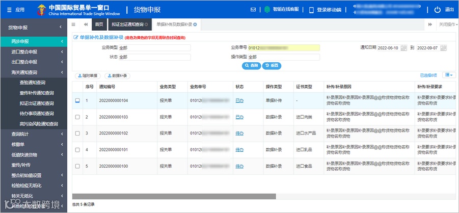Click the blue 查询 search button

[252, 66]
